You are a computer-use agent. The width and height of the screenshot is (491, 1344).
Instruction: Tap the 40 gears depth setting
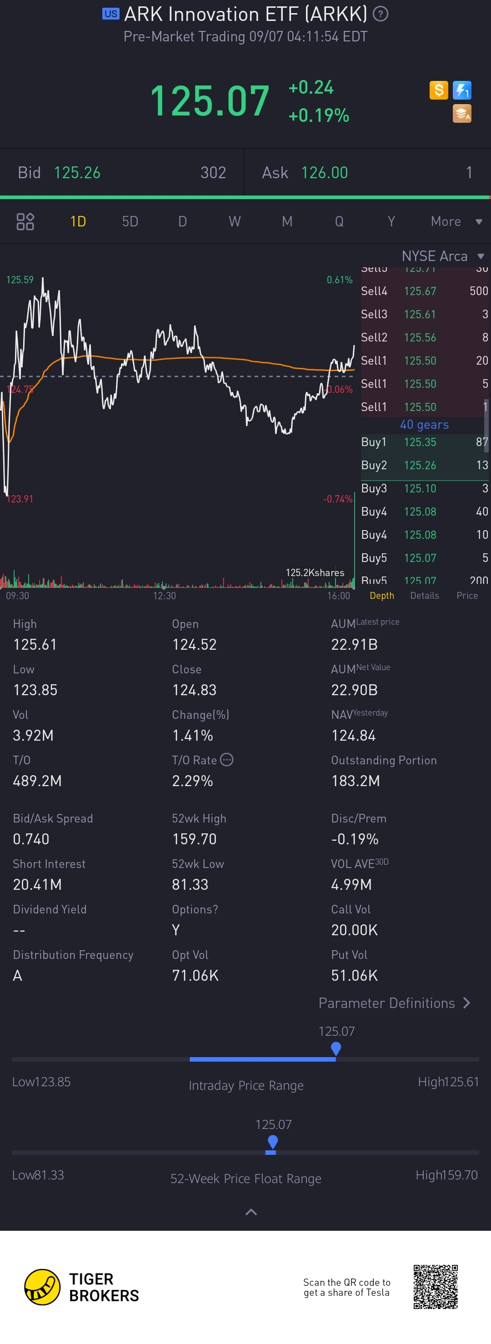[x=424, y=425]
